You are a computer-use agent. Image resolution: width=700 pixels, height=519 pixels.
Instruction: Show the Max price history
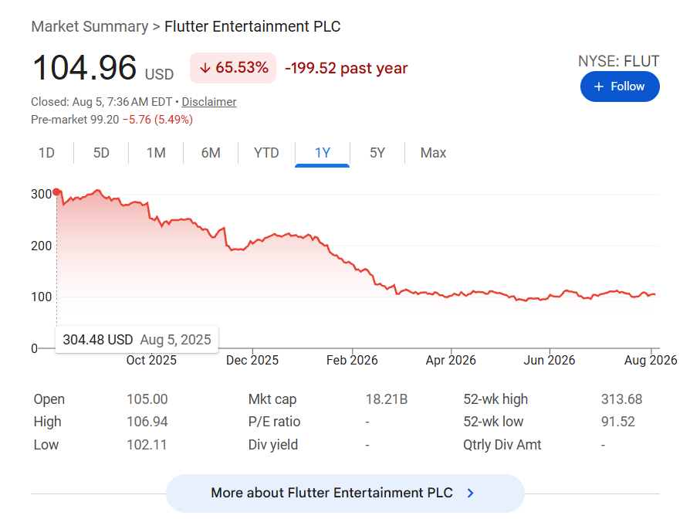(x=433, y=153)
